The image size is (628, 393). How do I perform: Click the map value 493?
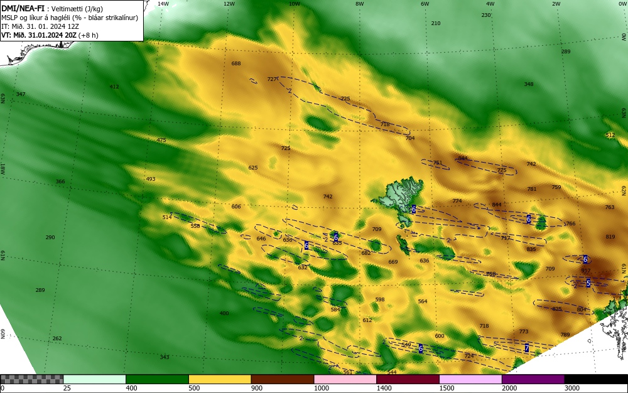point(151,179)
